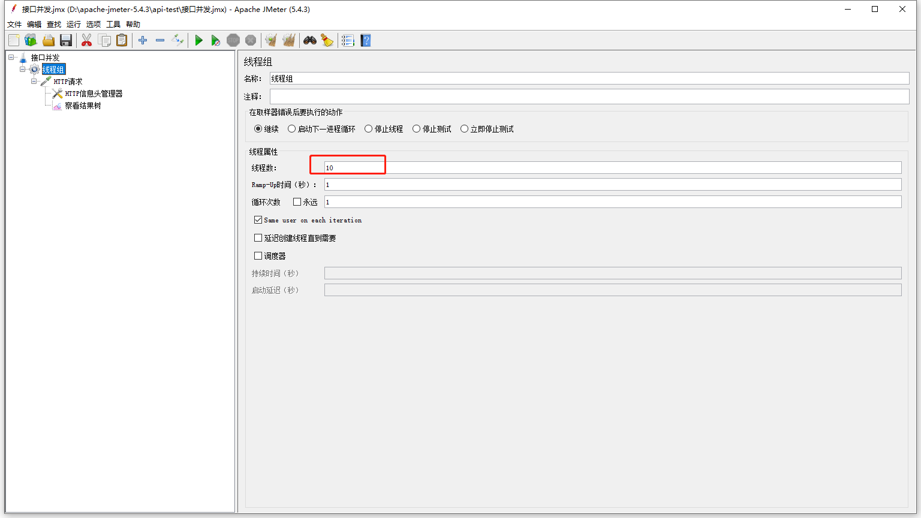Enable the 永远 loop forever checkbox
921x518 pixels.
point(297,202)
